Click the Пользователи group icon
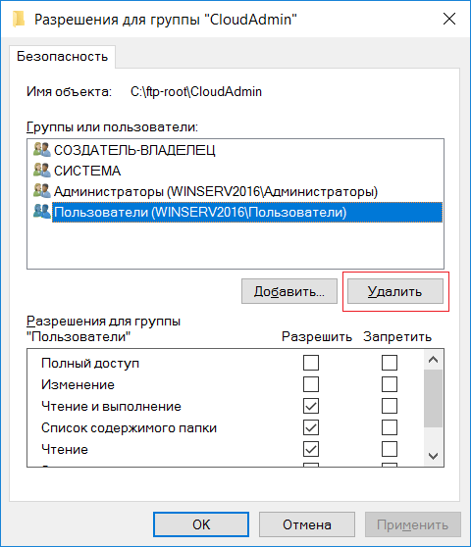Image resolution: width=471 pixels, height=547 pixels. tap(42, 212)
